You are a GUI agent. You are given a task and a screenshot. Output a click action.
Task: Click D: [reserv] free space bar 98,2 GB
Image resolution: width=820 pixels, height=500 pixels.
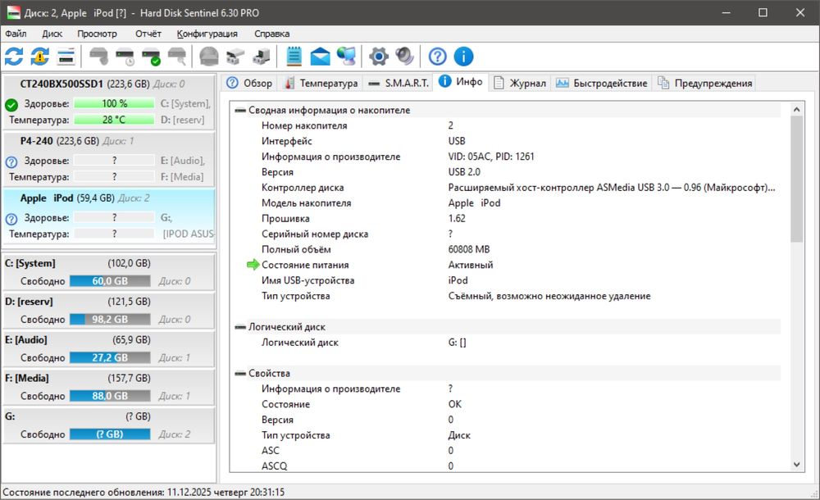coord(110,319)
